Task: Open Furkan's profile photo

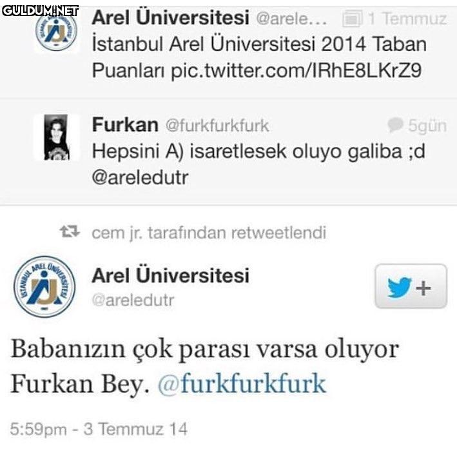Action: [57, 137]
